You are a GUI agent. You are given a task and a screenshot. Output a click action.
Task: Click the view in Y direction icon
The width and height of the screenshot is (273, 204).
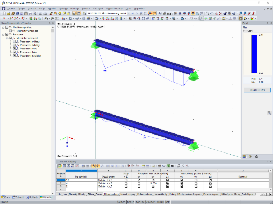pyautogui.click(x=158, y=19)
